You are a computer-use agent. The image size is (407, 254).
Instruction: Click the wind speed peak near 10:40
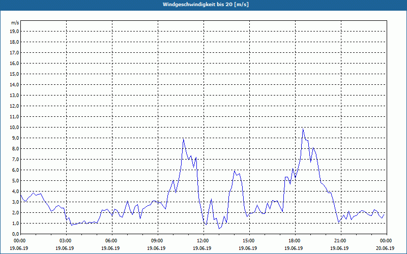point(183,139)
